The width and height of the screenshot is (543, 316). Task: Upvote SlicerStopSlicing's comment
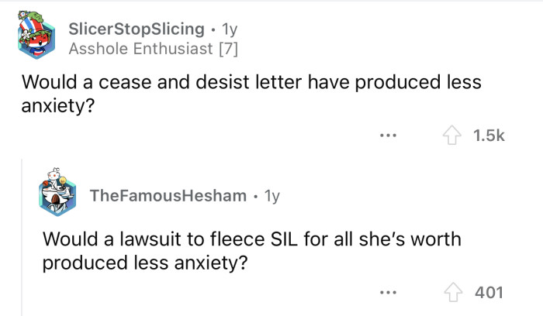454,136
